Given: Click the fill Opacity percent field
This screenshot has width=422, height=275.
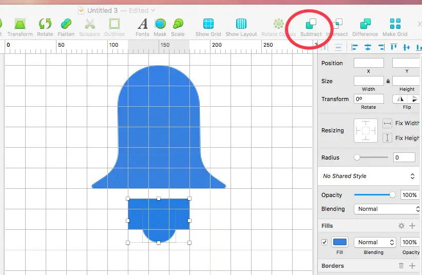Looking at the screenshot, I should tap(410, 242).
